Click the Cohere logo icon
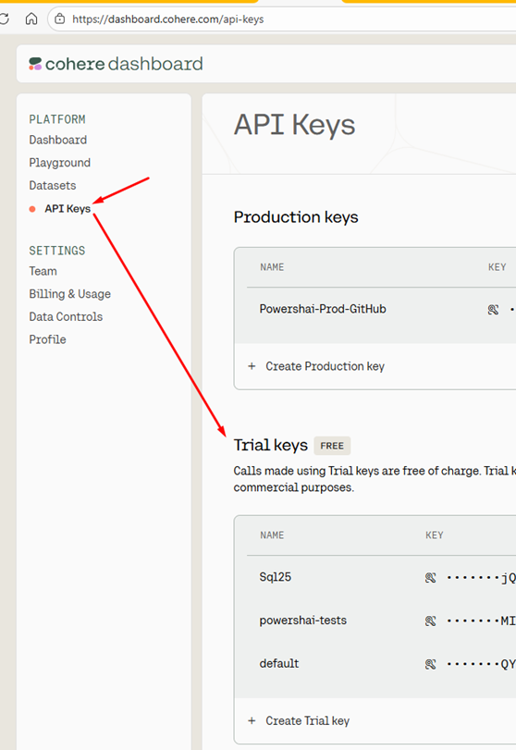Viewport: 516px width, 750px height. [x=35, y=64]
